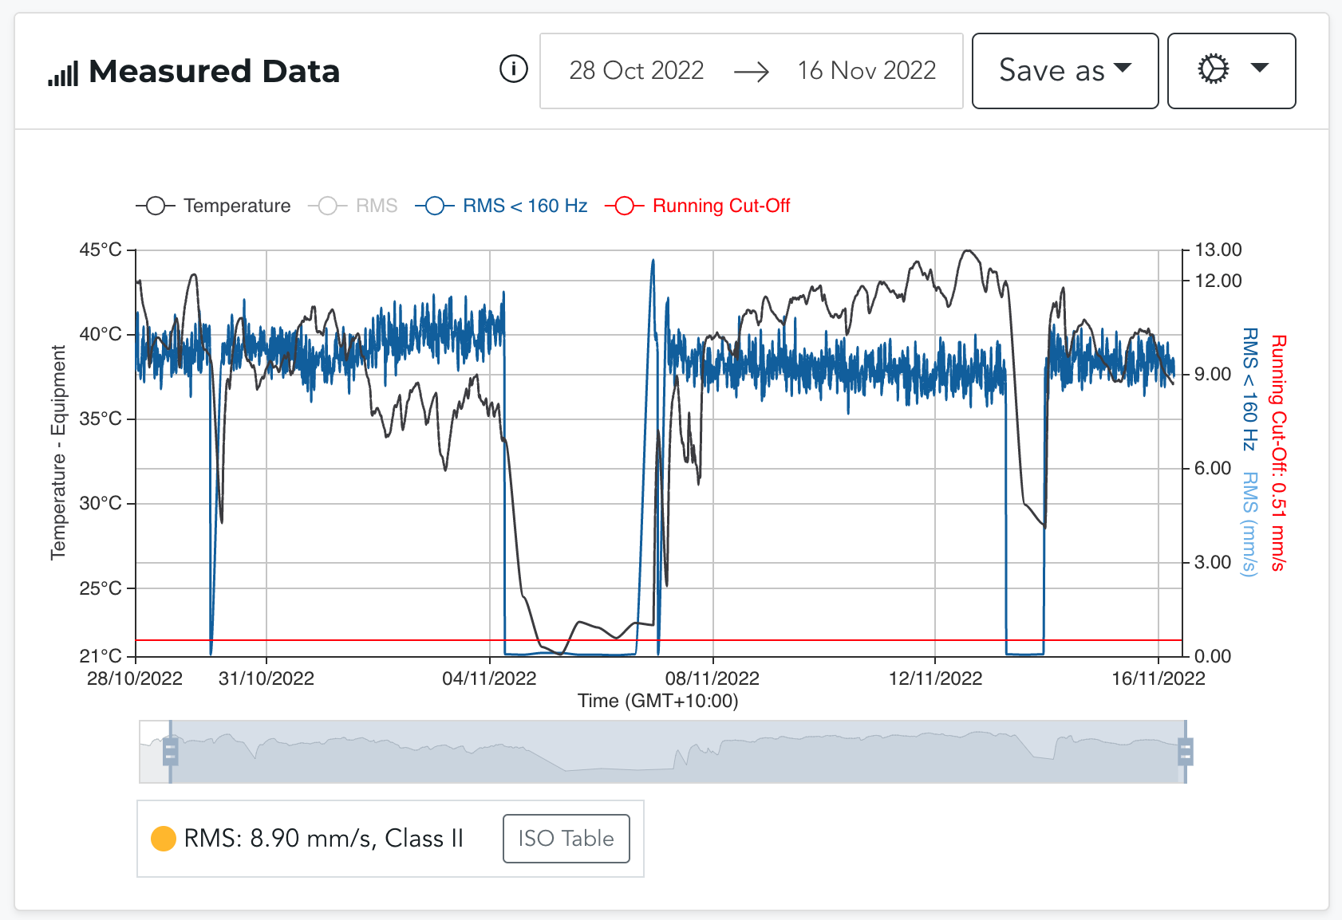Click the end date 16 Nov 2022
Viewport: 1342px width, 920px height.
(x=866, y=70)
